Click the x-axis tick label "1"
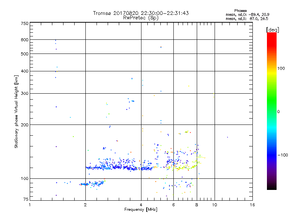 [x=30, y=205]
